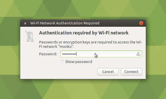
Task: Place cursor at end of password dots
Action: click(76, 54)
